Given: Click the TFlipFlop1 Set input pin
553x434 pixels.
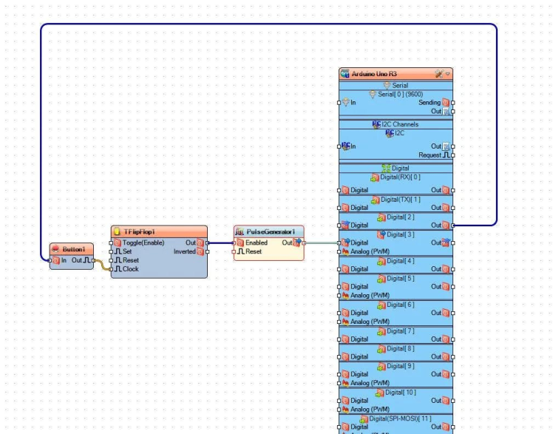Looking at the screenshot, I should coord(111,251).
